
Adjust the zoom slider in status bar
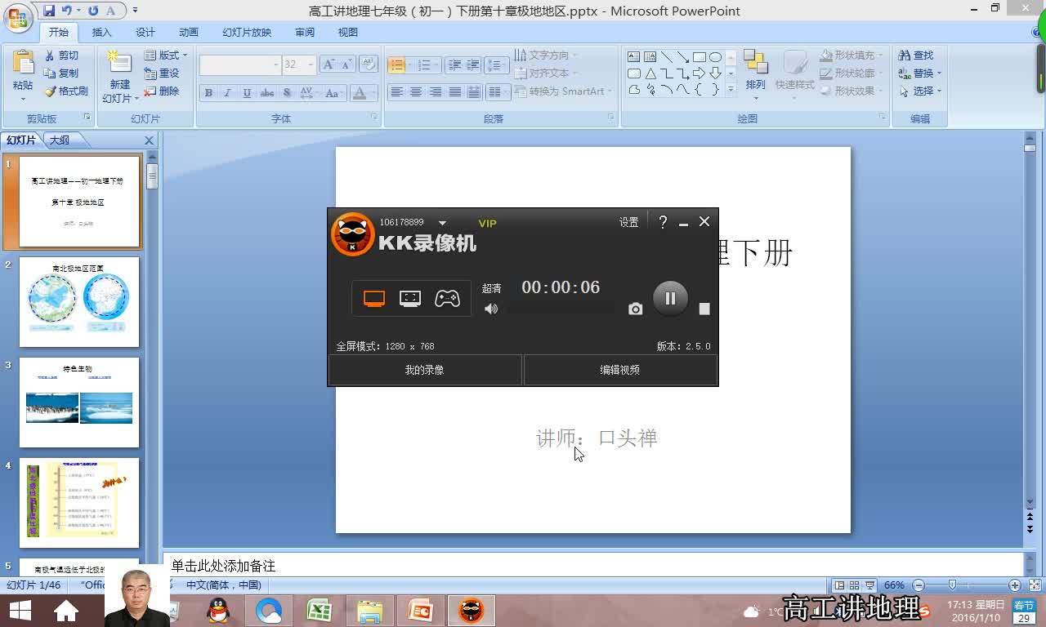pos(952,585)
